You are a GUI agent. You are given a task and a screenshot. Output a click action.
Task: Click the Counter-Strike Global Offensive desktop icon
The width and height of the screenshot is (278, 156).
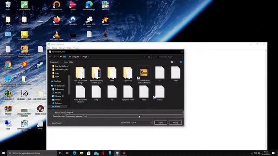[x=24, y=52]
